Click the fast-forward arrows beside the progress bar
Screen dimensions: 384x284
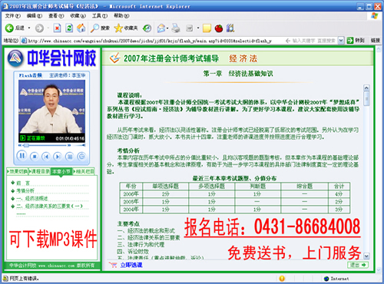point(69,145)
